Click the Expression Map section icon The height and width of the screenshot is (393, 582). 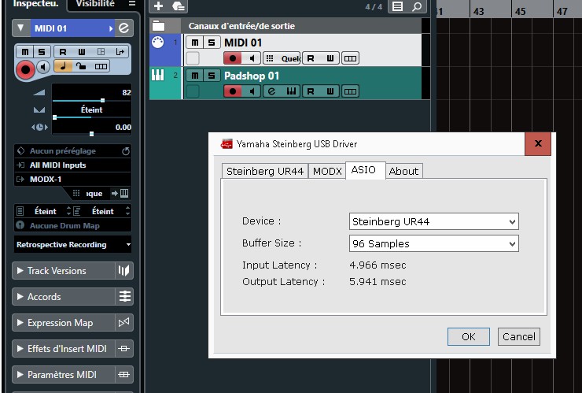click(x=124, y=323)
